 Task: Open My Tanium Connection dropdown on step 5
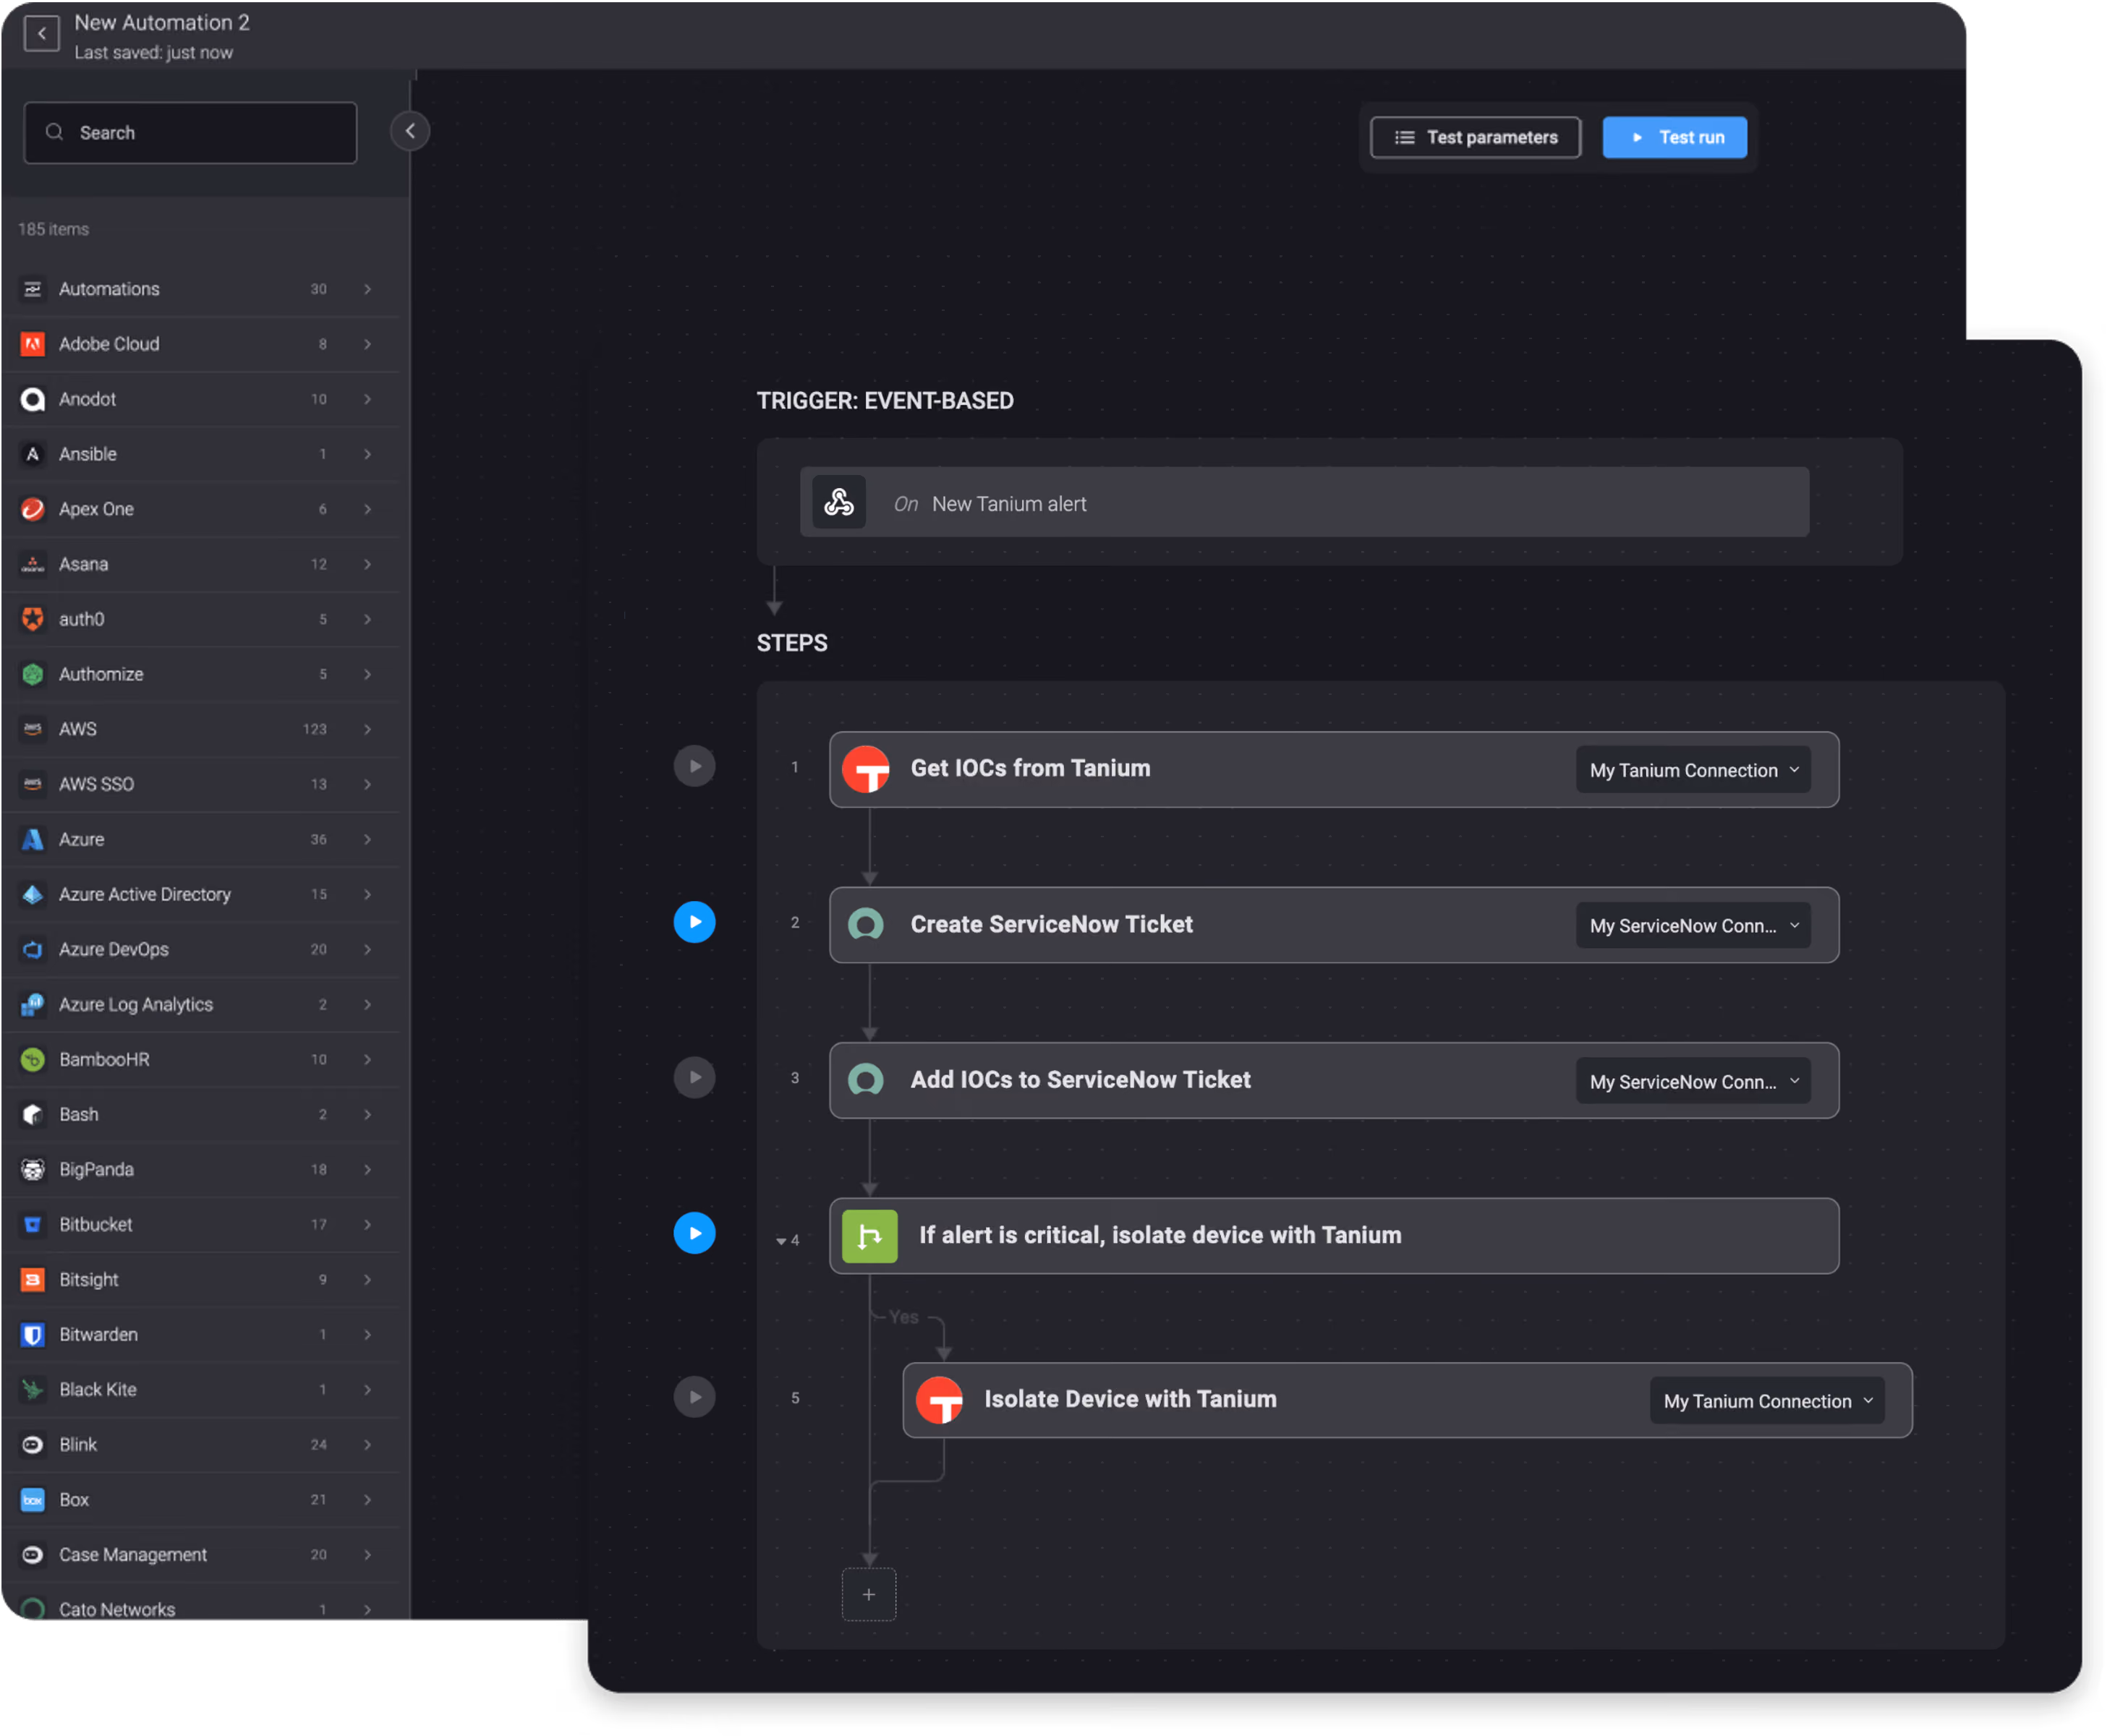tap(1768, 1403)
